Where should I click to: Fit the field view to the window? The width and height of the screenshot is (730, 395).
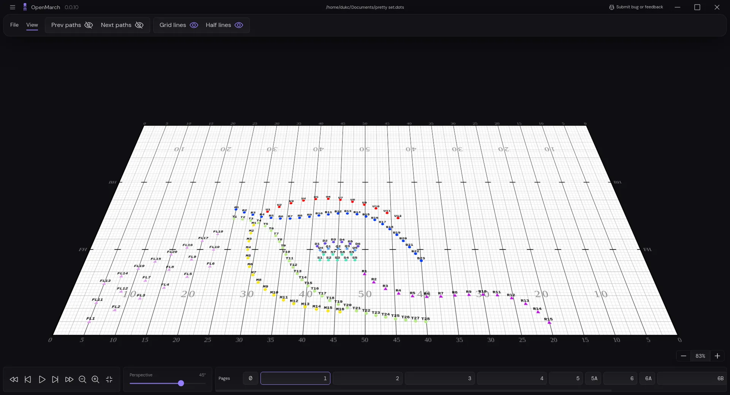(109, 379)
